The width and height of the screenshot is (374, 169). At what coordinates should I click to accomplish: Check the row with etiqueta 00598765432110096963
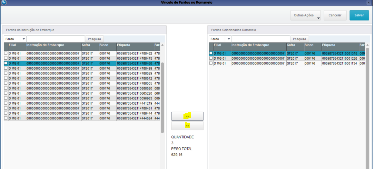[6, 98]
